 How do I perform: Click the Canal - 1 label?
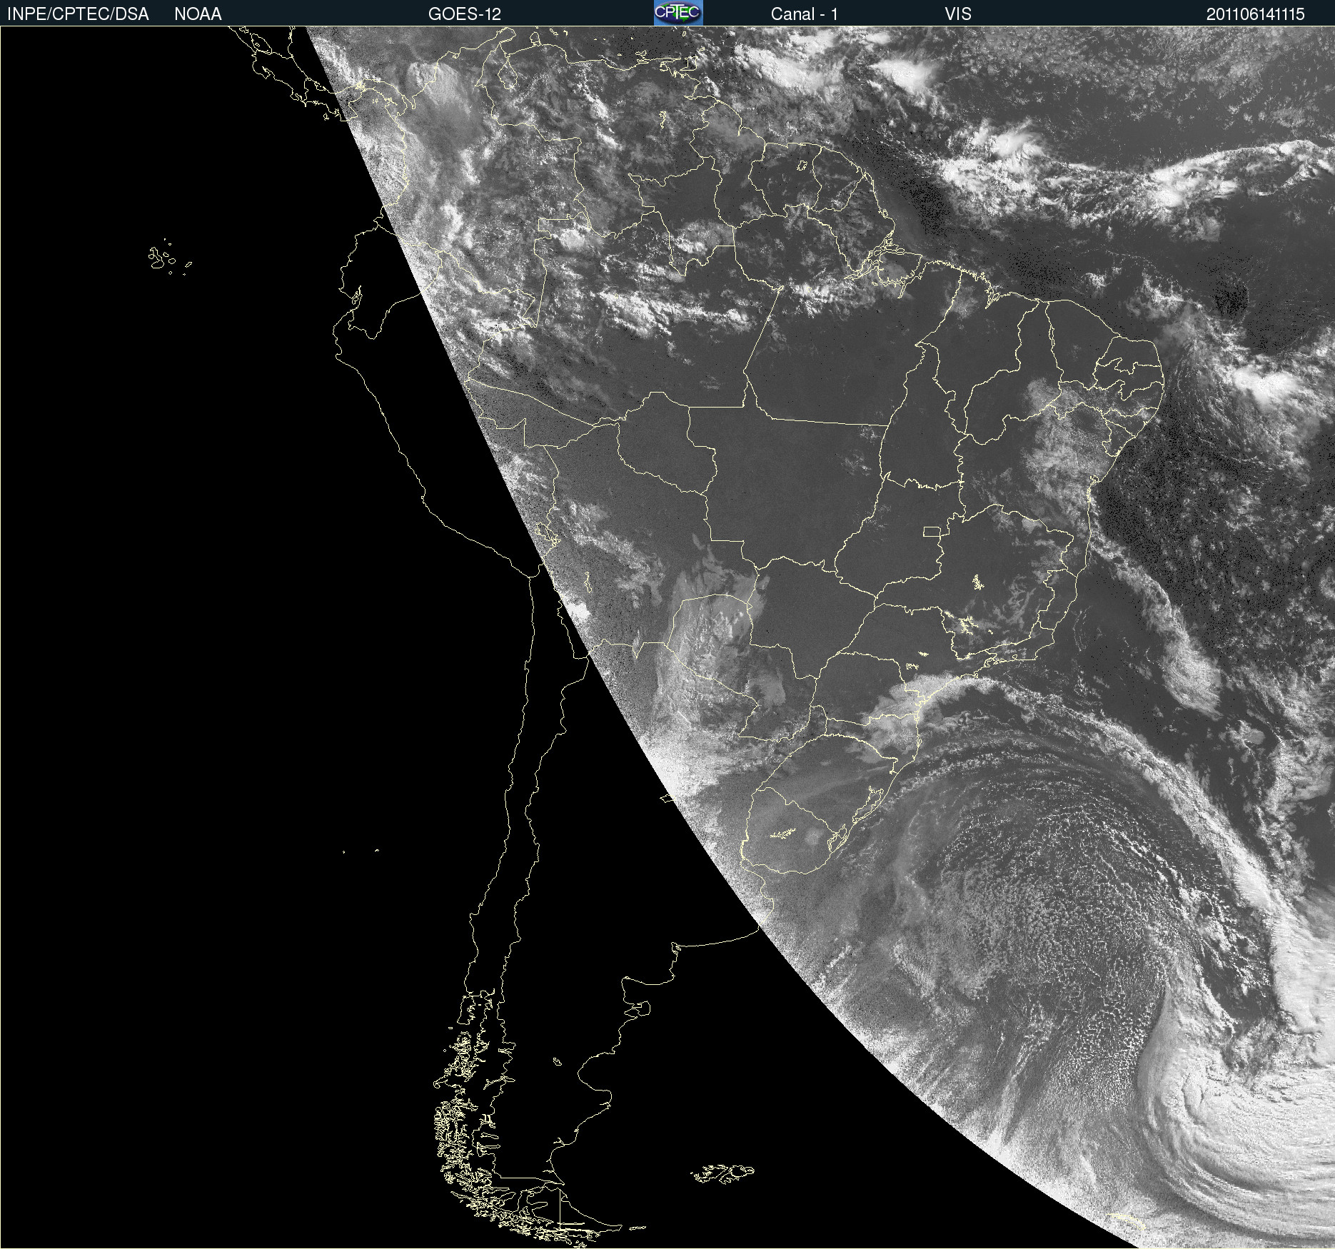click(804, 14)
